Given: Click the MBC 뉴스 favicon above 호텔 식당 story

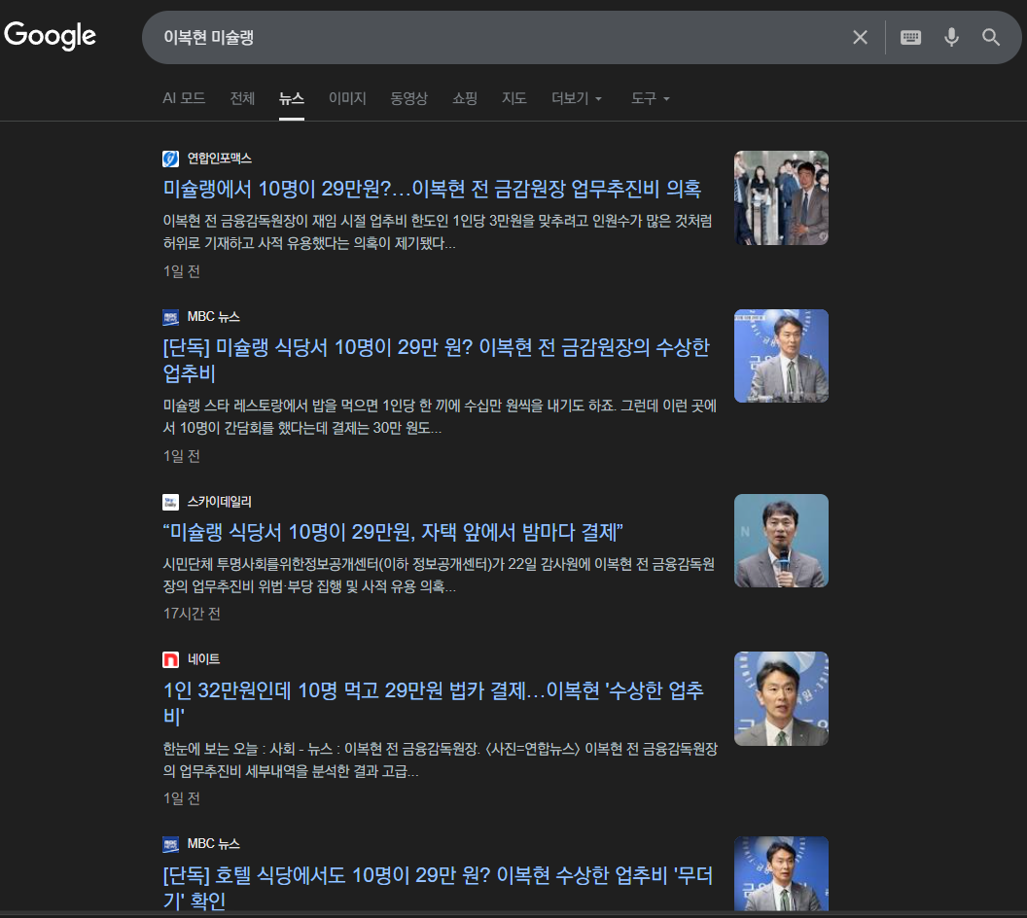Looking at the screenshot, I should [170, 844].
